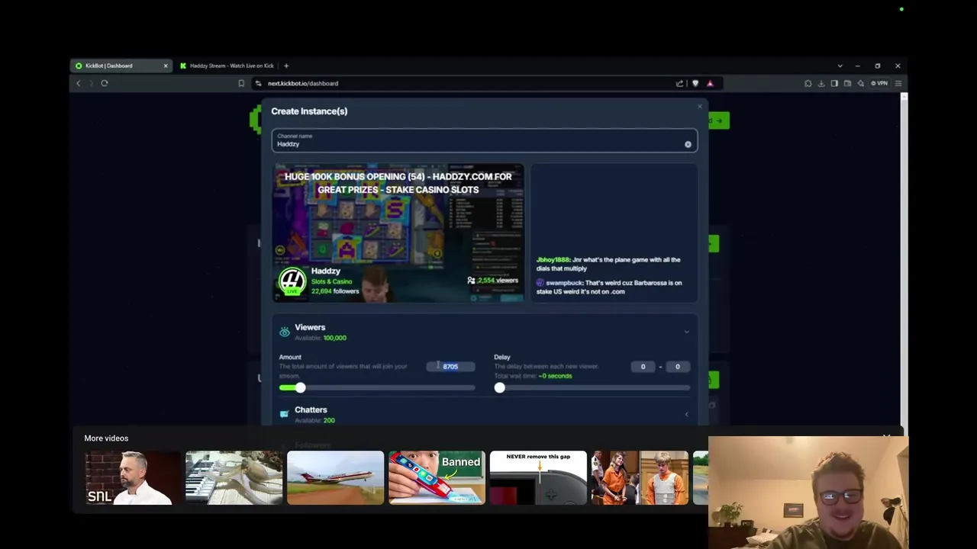The width and height of the screenshot is (977, 549).
Task: Switch to the KickBot Dashboard tab
Action: click(121, 66)
